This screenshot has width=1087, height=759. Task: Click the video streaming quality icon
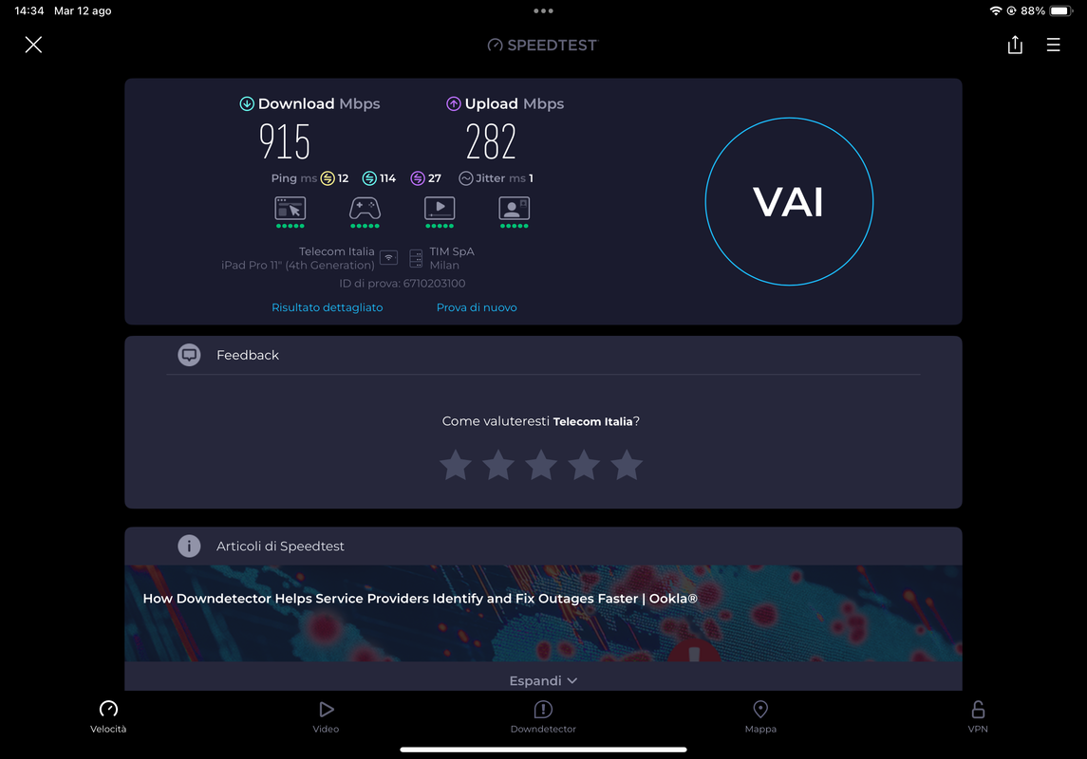coord(440,209)
